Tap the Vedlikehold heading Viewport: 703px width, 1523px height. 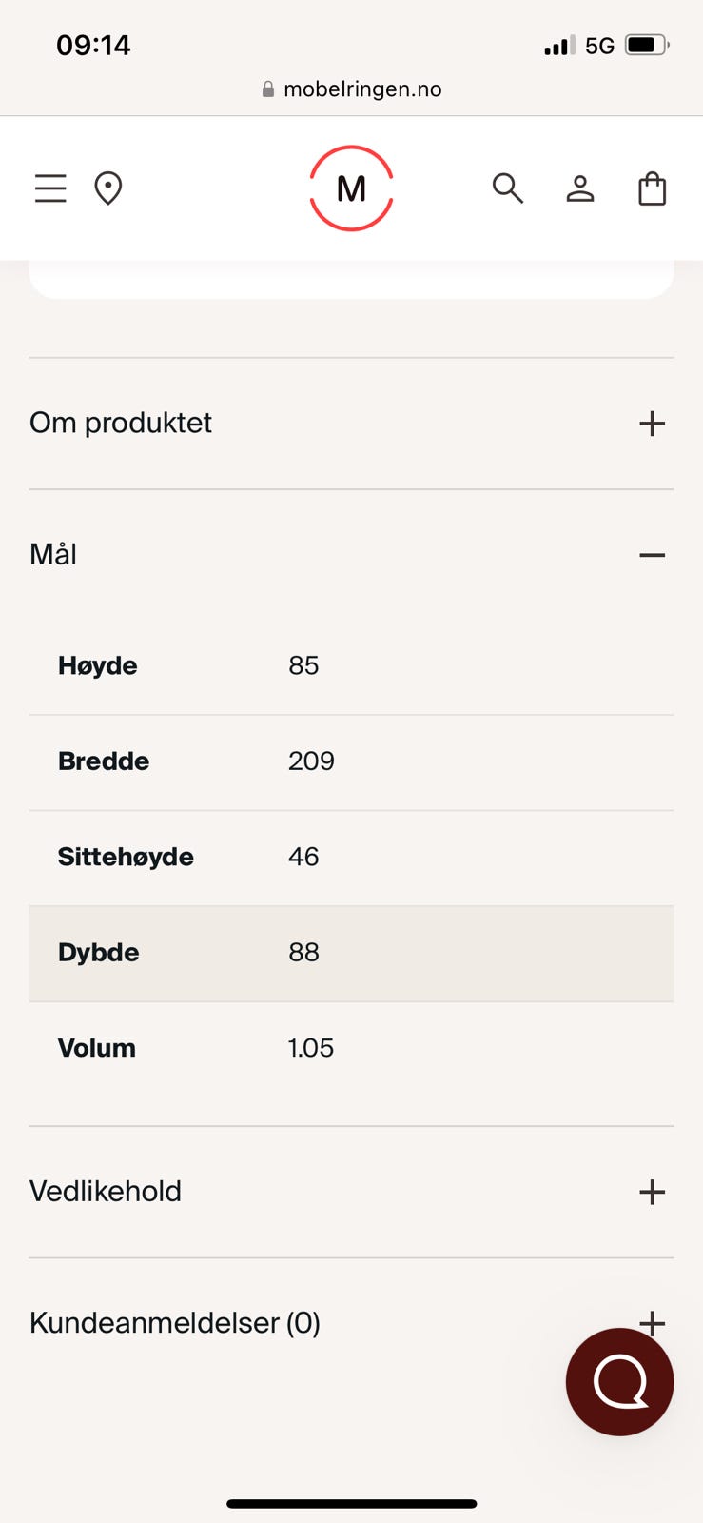coord(106,1192)
